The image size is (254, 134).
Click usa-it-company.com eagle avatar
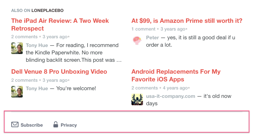pos(137,99)
